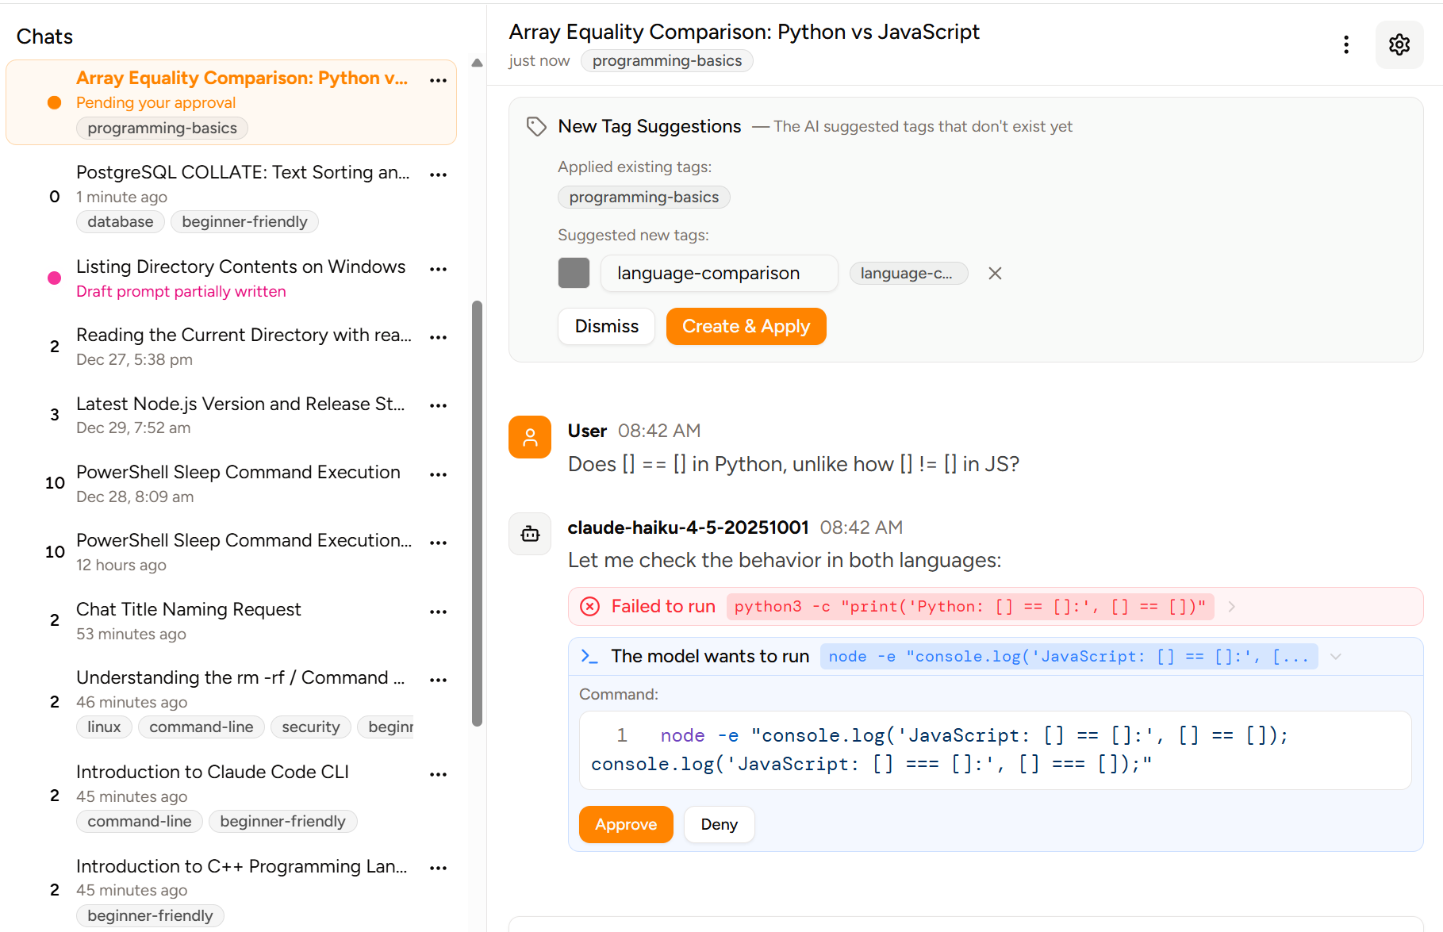Expand the failed python3 command details
The height and width of the screenshot is (932, 1443).
(1230, 606)
